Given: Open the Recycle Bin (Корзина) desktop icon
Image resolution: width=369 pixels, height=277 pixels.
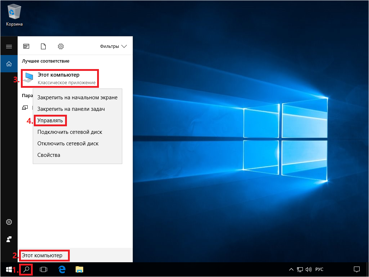Looking at the screenshot, I should click(x=14, y=15).
